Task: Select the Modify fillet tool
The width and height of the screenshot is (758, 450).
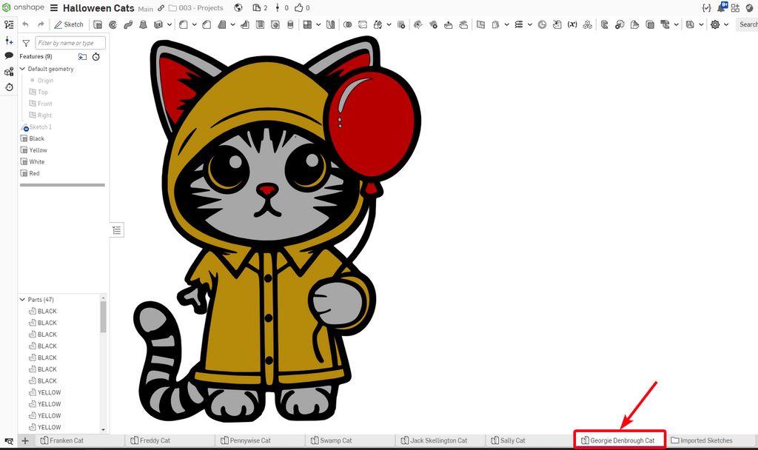Action: coord(418,24)
